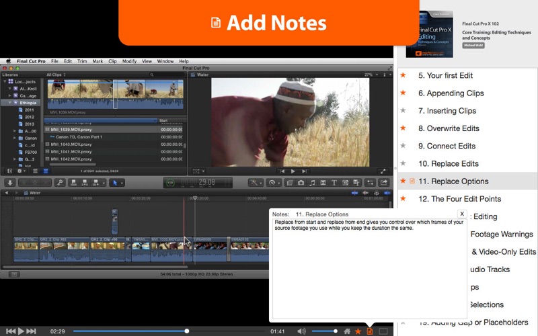Image resolution: width=538 pixels, height=336 pixels.
Task: Select lesson 10. Replace Edits
Action: [x=448, y=163]
